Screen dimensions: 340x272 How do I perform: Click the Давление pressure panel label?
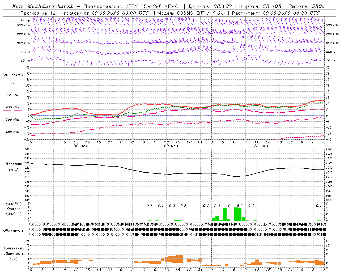click(14, 164)
